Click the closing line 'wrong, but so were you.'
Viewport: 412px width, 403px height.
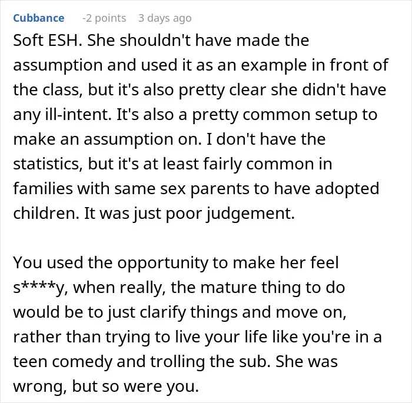coord(106,386)
